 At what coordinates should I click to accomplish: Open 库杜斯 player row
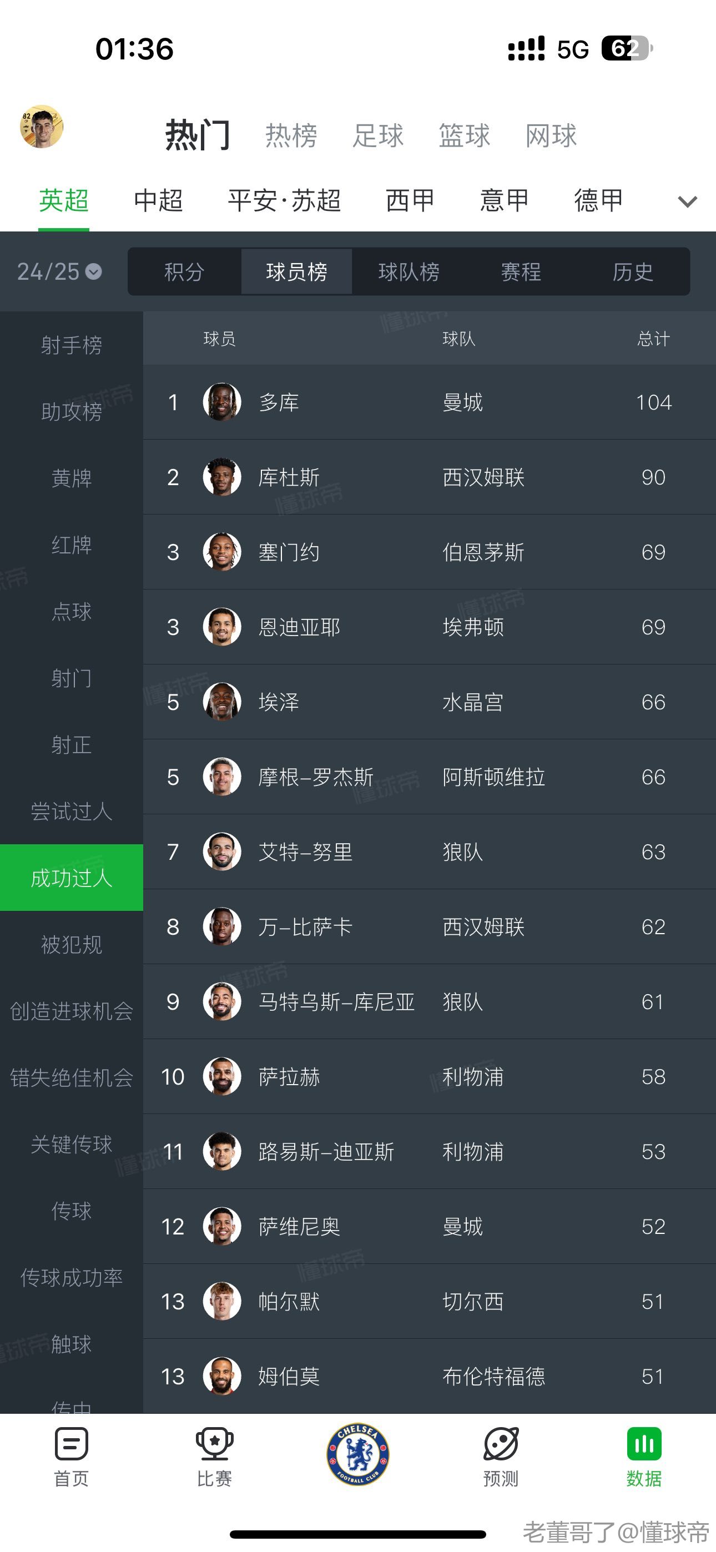point(289,477)
